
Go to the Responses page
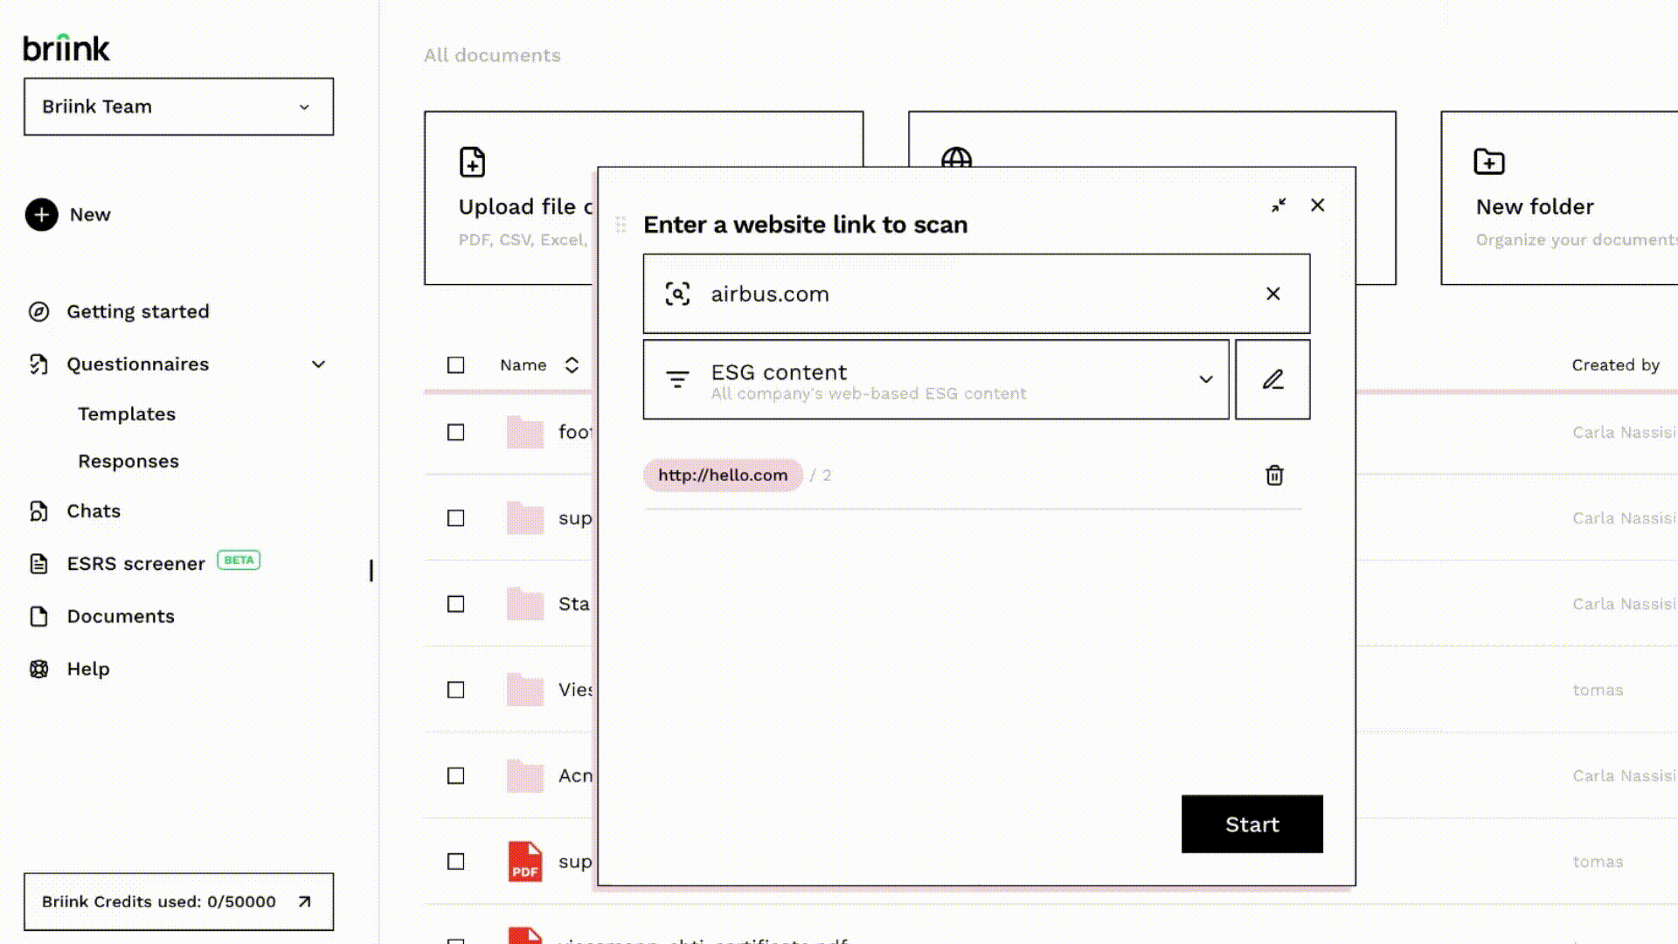pos(128,461)
